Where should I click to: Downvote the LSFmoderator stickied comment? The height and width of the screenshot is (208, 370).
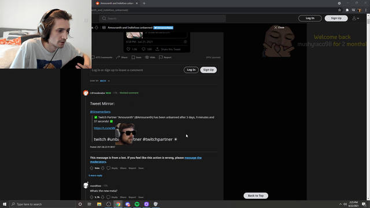tap(103, 168)
